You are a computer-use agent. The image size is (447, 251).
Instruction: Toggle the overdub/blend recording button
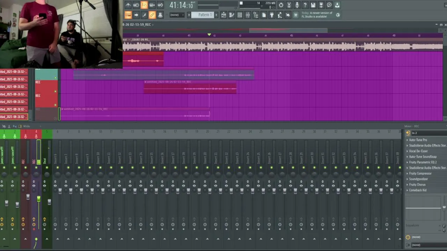coord(152,5)
